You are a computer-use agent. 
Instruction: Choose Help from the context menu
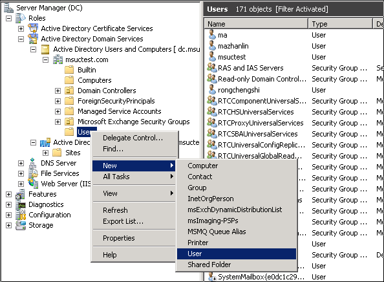134,255
